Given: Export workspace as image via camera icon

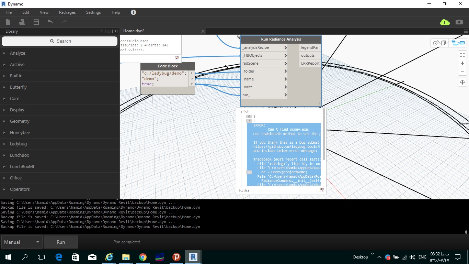Looking at the screenshot, I should click(x=459, y=22).
